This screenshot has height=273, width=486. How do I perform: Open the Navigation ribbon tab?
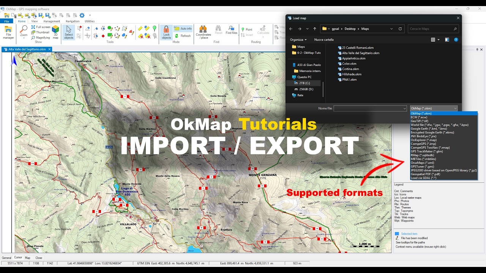pos(73,21)
